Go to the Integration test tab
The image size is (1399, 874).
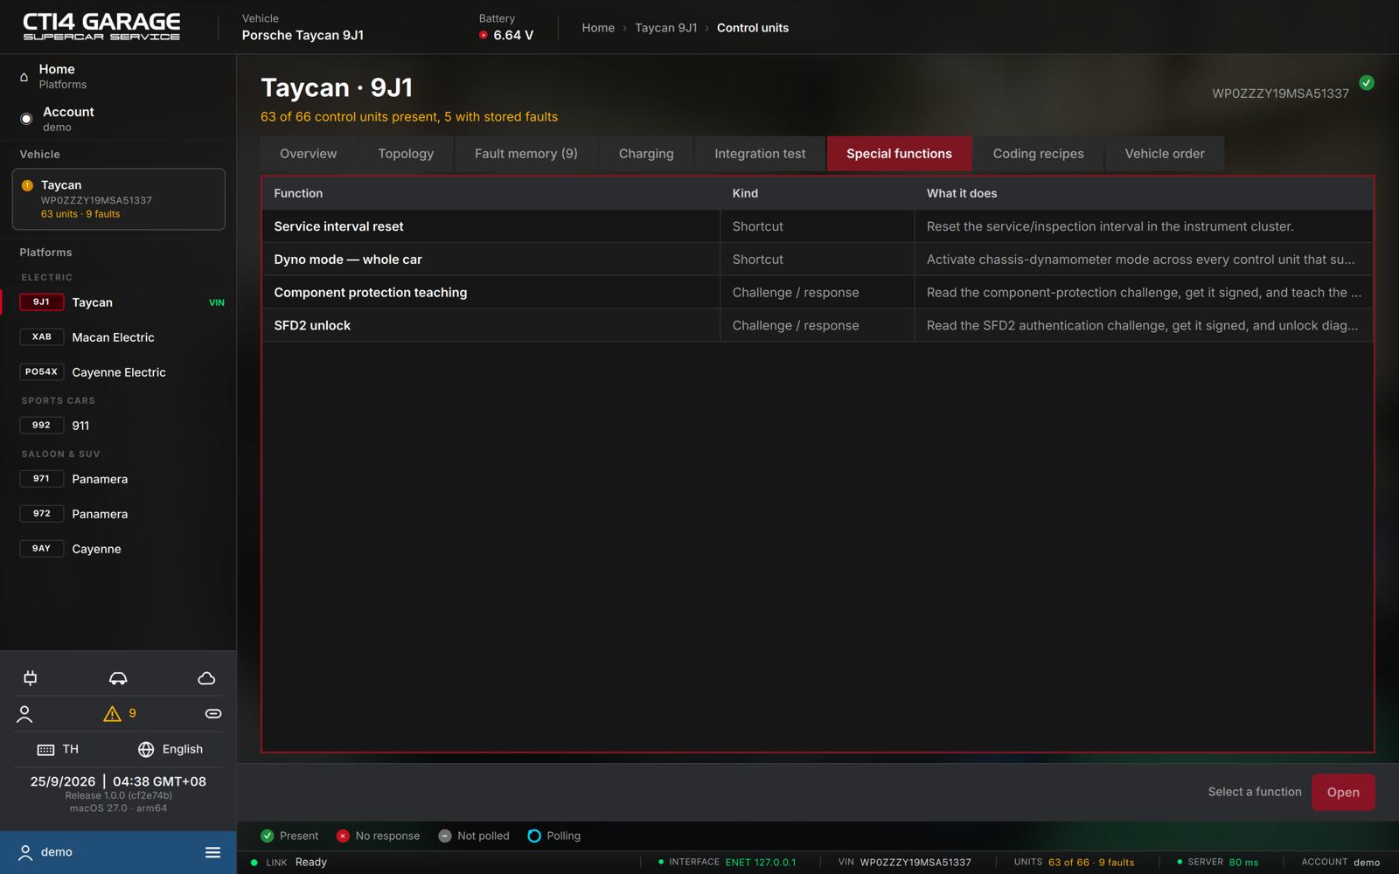click(760, 154)
